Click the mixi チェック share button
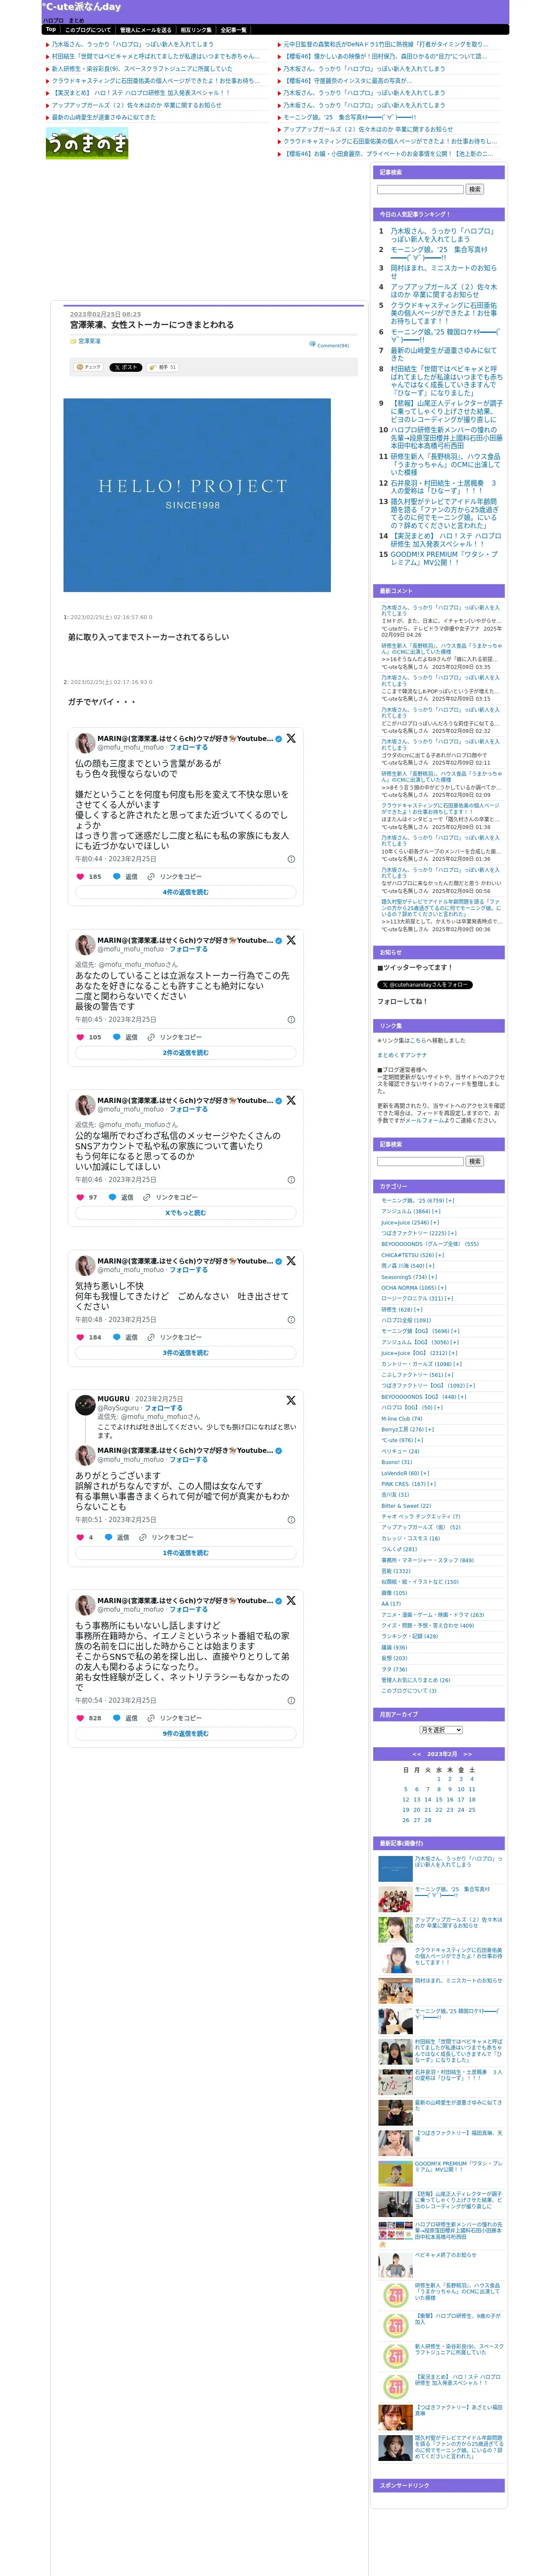 point(89,367)
